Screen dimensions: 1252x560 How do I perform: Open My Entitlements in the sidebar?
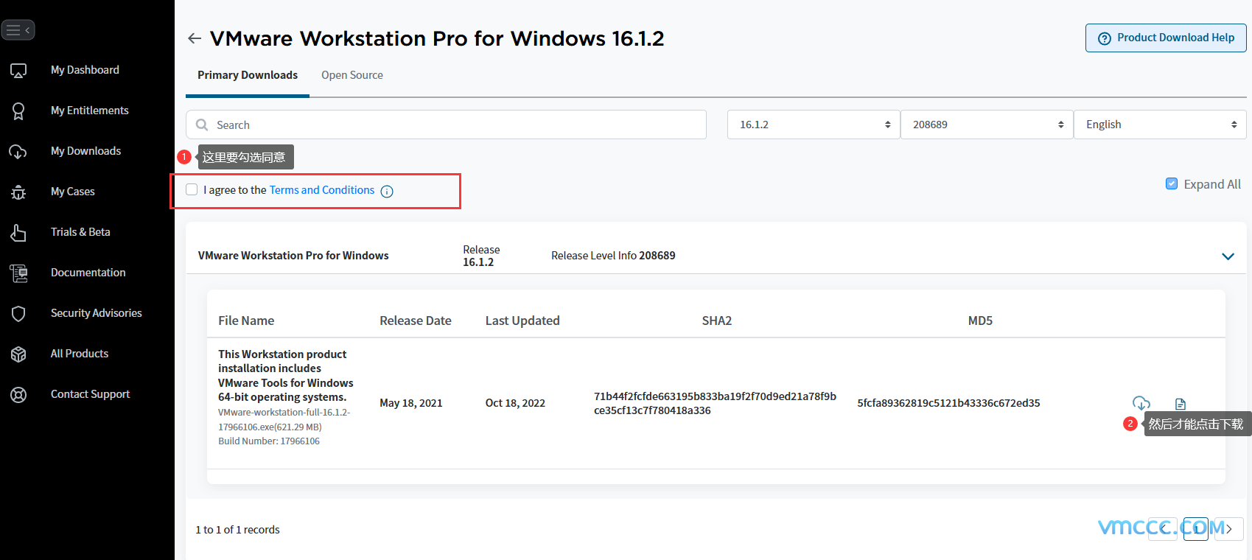coord(90,111)
